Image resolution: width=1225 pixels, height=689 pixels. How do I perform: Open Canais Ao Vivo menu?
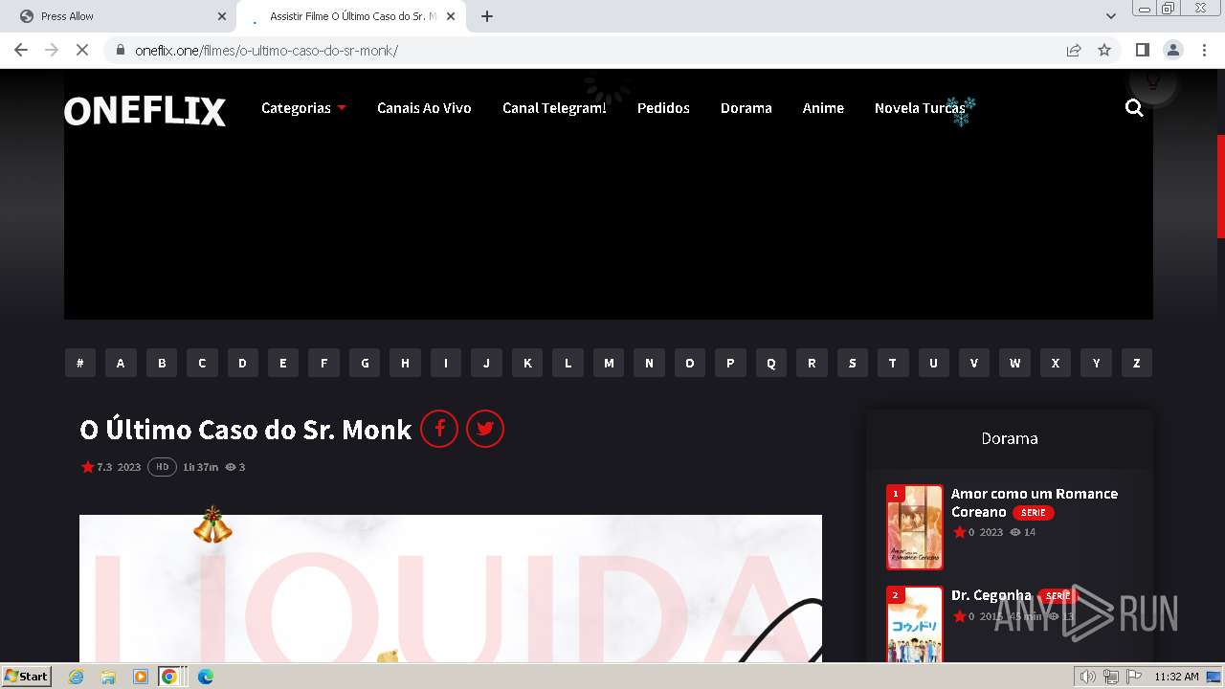(424, 108)
